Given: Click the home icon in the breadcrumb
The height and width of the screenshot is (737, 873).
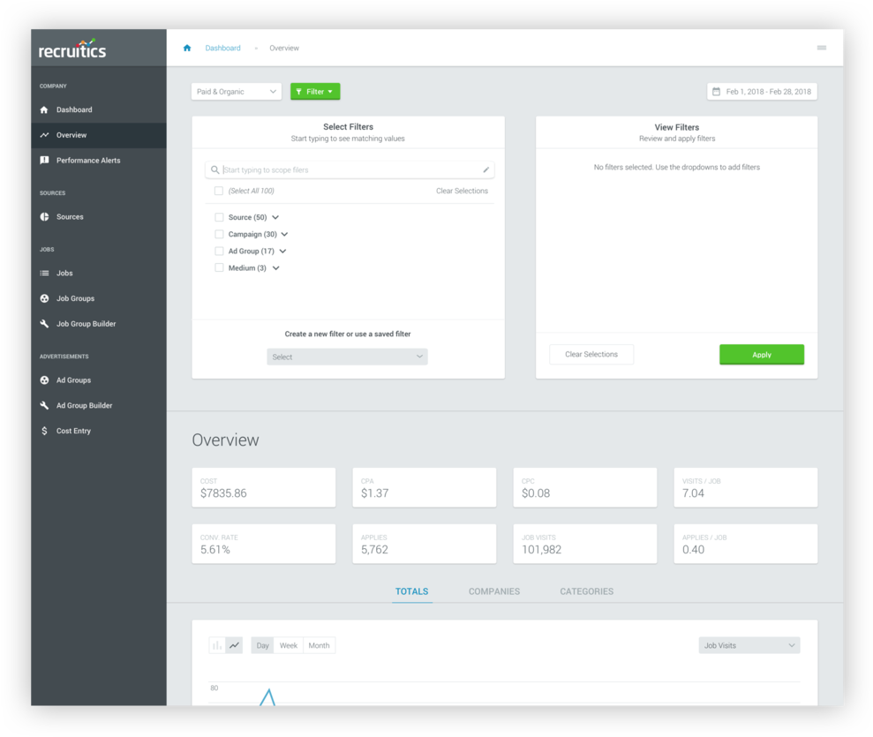Looking at the screenshot, I should pyautogui.click(x=187, y=48).
